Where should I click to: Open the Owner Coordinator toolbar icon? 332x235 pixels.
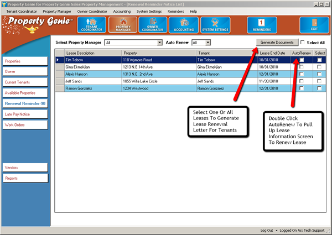[x=153, y=25]
